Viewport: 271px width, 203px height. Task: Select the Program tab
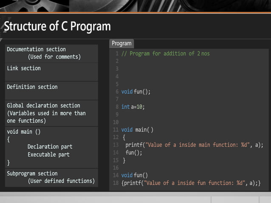click(121, 43)
